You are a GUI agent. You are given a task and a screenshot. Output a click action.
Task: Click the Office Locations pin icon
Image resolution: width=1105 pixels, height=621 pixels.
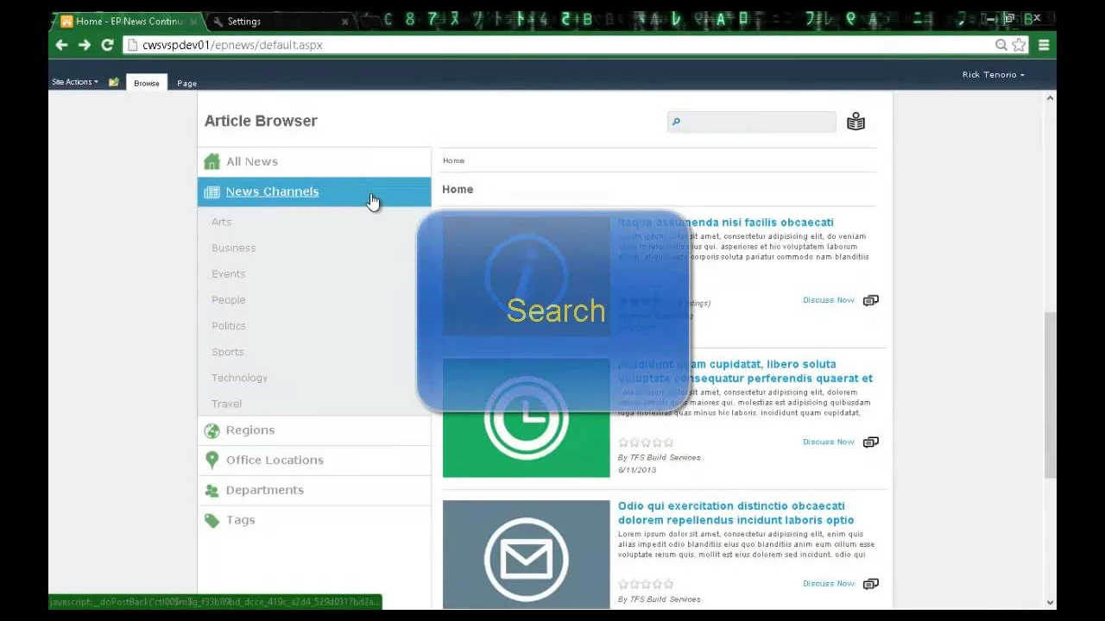[212, 460]
